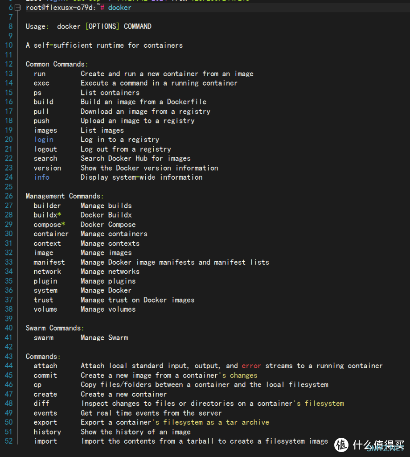Image resolution: width=410 pixels, height=457 pixels.
Task: Click the 'diff' command name
Action: (x=41, y=403)
